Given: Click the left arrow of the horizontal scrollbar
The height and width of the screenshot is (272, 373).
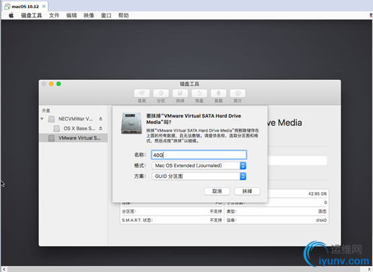Looking at the screenshot, I should pos(4,269).
